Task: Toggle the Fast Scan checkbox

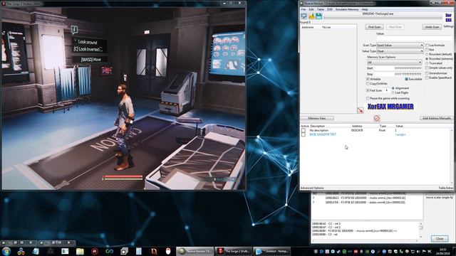Action: coord(368,90)
